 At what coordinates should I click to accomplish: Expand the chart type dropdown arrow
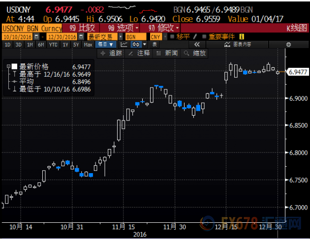(x=145, y=44)
